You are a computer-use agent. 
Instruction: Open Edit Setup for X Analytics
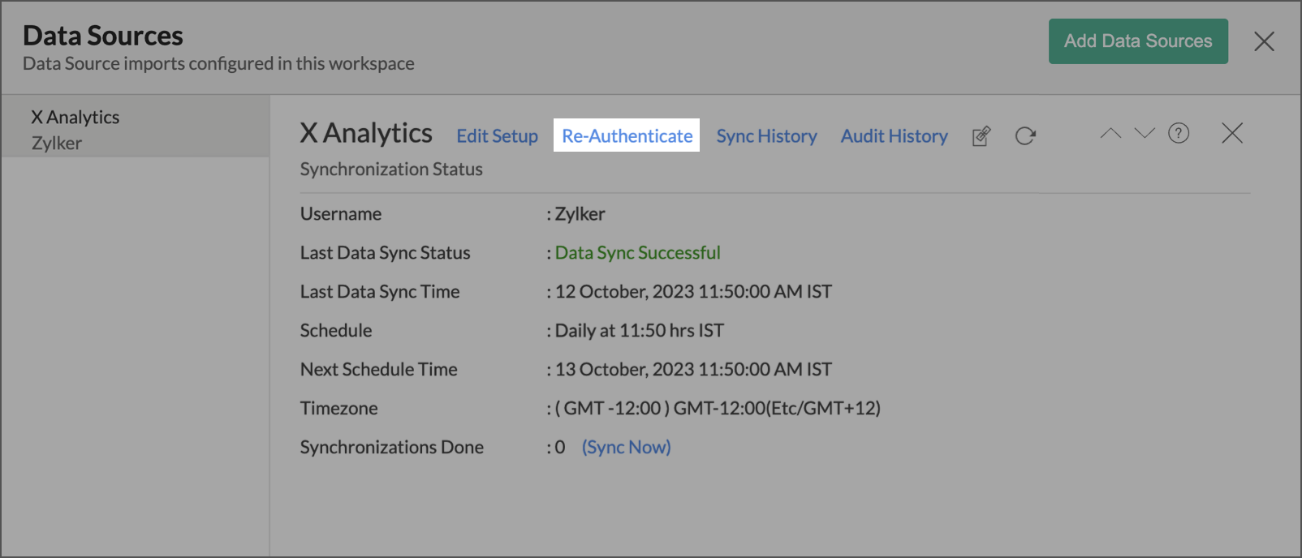(x=497, y=136)
